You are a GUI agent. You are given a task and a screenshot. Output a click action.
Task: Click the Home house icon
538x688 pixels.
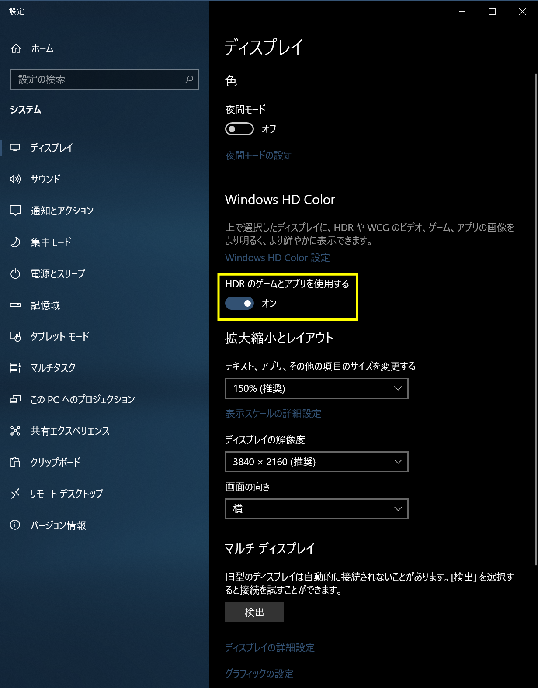pyautogui.click(x=16, y=48)
